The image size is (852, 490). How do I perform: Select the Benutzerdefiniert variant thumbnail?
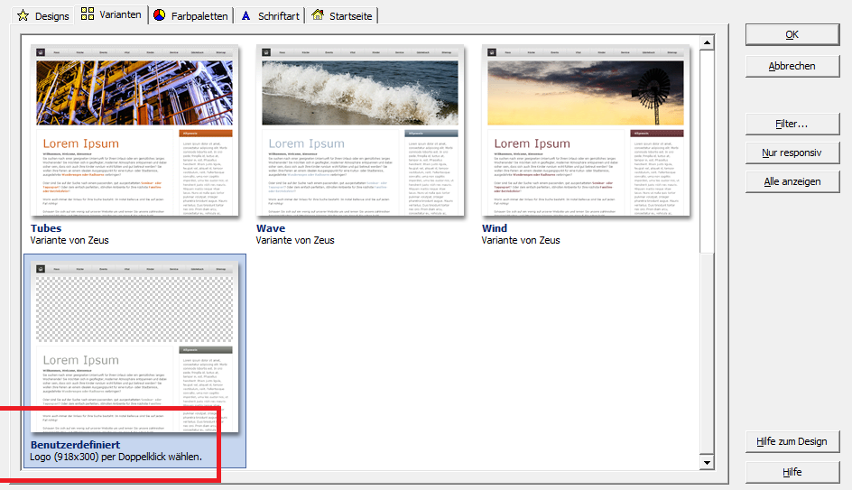pos(134,347)
